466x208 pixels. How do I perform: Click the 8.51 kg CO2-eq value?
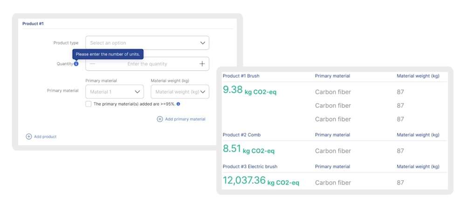click(249, 149)
